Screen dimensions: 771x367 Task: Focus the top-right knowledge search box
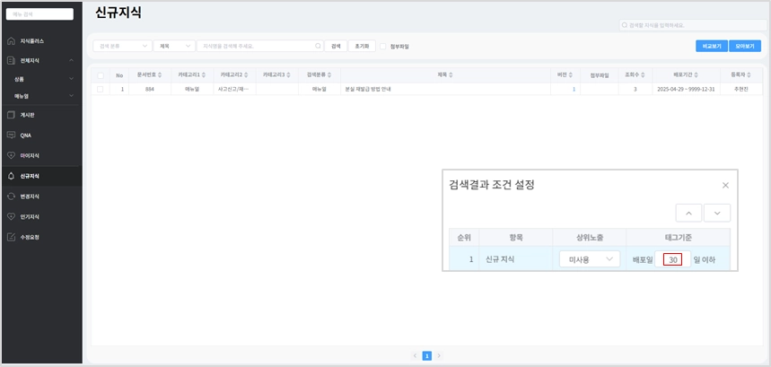click(x=692, y=25)
